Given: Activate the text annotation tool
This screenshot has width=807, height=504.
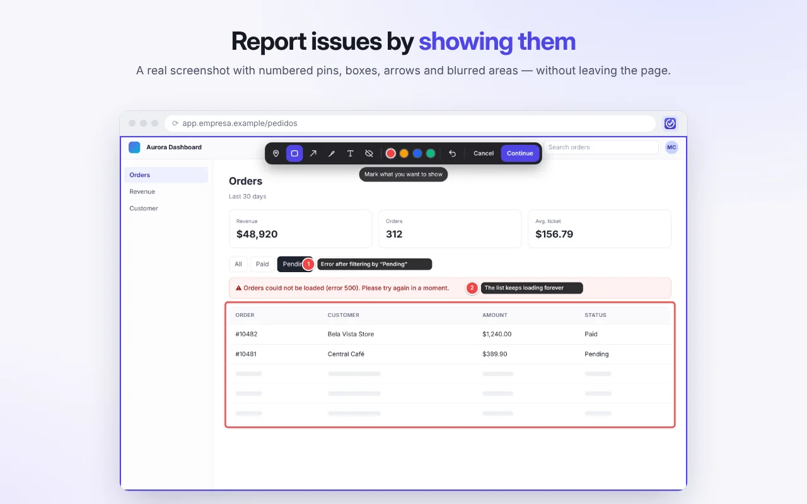Looking at the screenshot, I should coord(351,153).
